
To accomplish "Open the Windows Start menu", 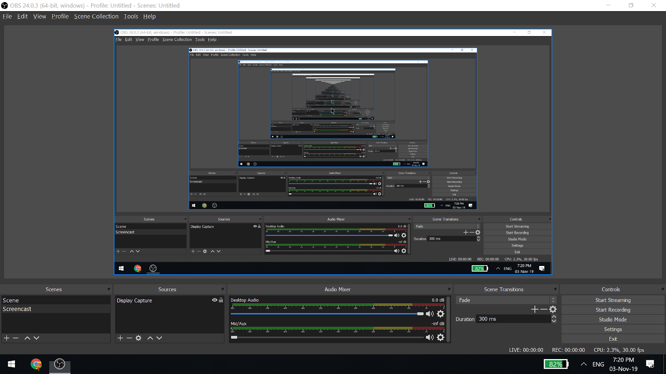I will [x=12, y=364].
